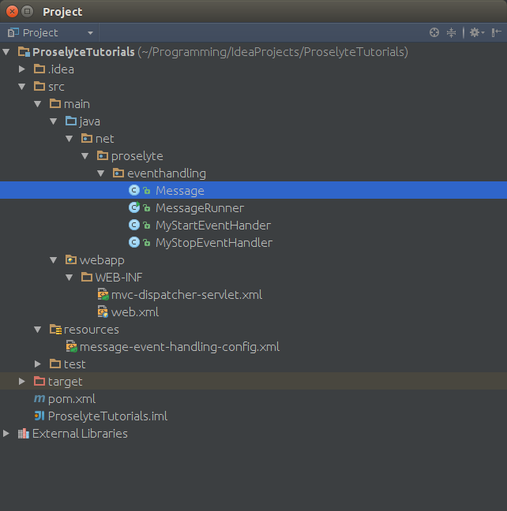The width and height of the screenshot is (507, 511).
Task: Collapse the eventhandling package
Action: (x=101, y=173)
